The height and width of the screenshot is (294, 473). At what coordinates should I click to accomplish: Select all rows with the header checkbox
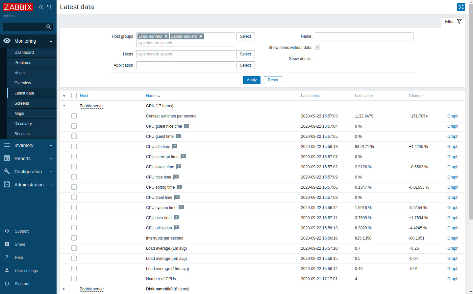click(x=74, y=95)
